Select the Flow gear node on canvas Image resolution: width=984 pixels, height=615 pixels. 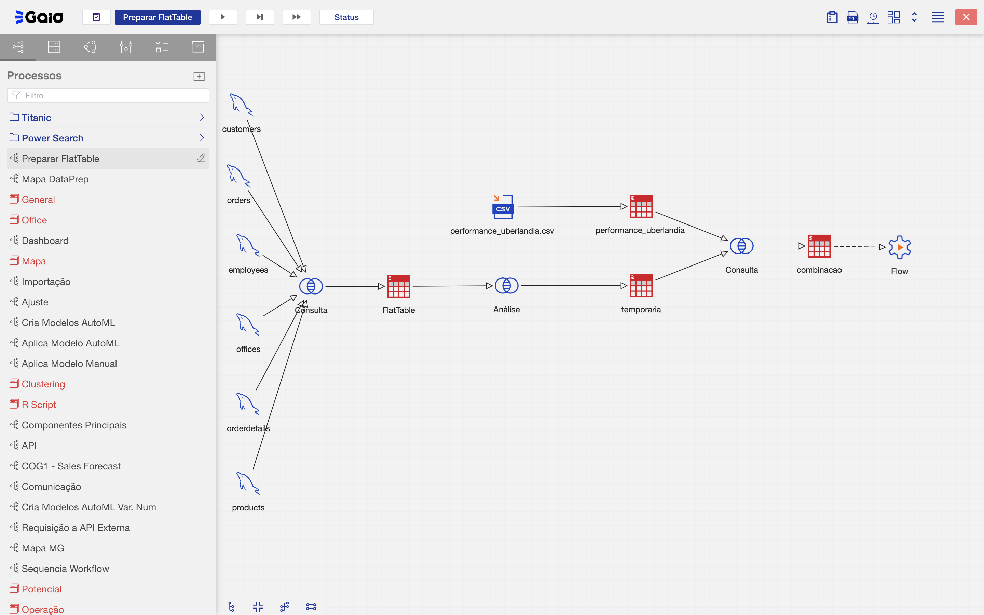coord(899,247)
